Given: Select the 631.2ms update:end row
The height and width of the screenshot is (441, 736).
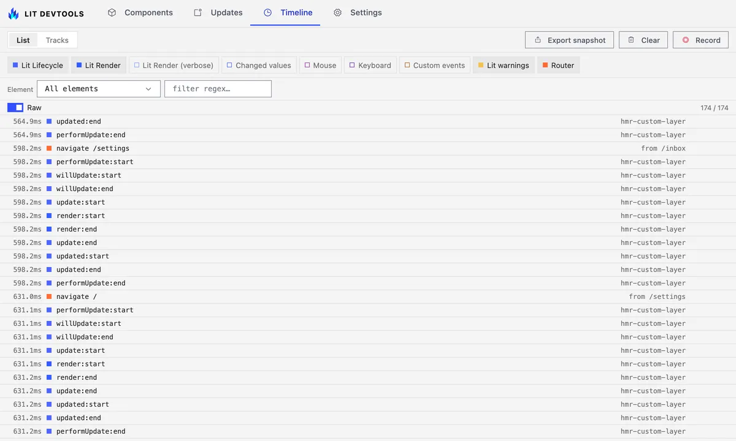Looking at the screenshot, I should pyautogui.click(x=368, y=391).
